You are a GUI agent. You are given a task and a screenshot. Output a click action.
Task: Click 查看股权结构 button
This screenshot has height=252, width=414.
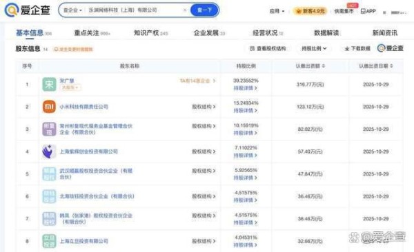[x=268, y=48]
